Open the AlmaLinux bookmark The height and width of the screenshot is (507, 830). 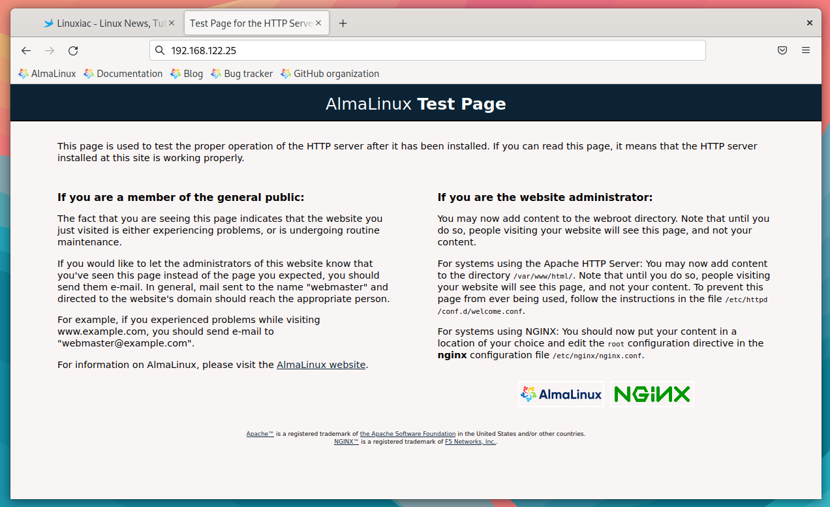[x=47, y=74]
